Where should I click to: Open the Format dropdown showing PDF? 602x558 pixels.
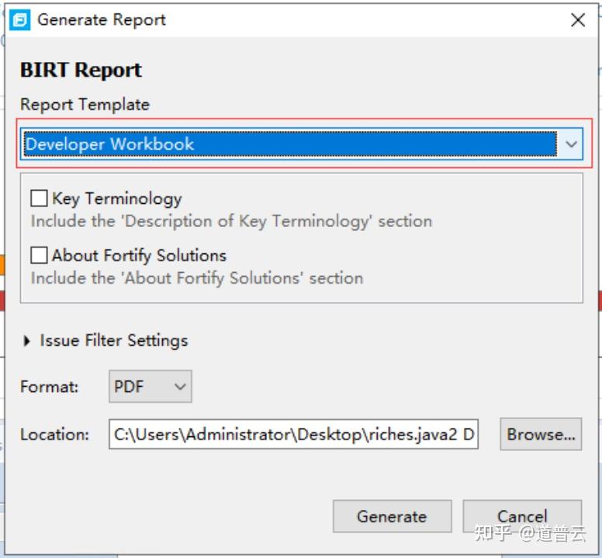point(150,387)
